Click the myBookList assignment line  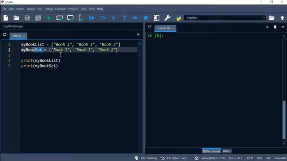[71, 44]
